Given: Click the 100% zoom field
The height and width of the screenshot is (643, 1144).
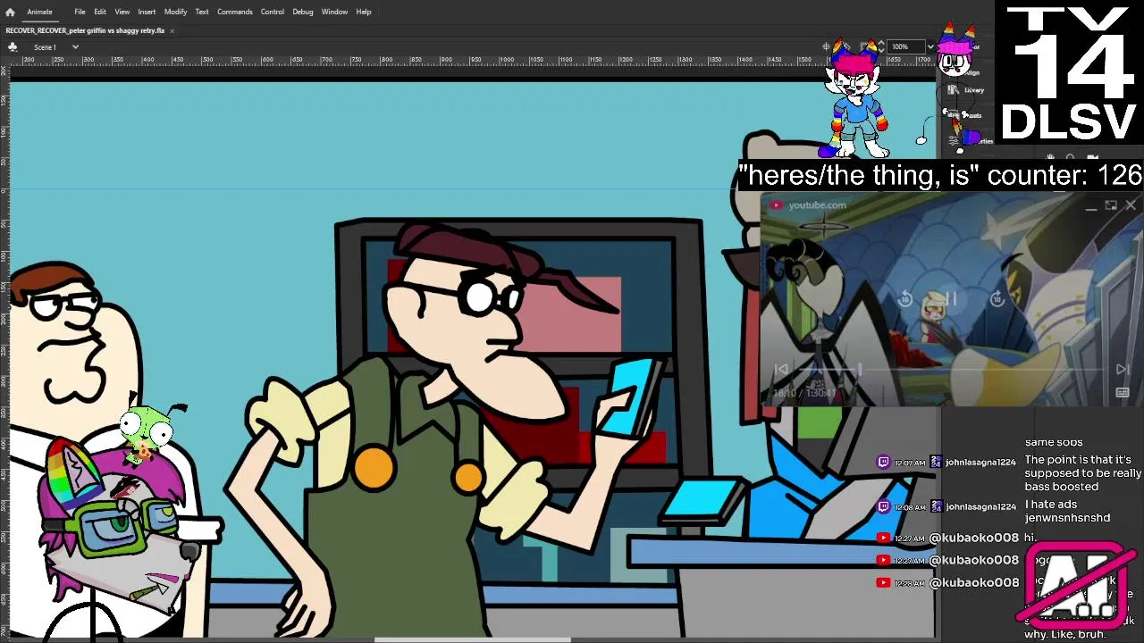Looking at the screenshot, I should point(906,46).
